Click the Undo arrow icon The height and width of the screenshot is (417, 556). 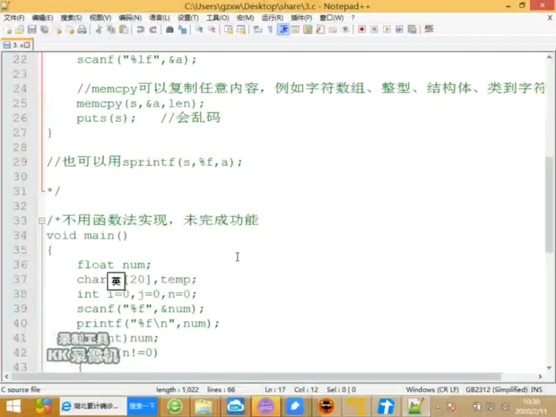click(140, 30)
